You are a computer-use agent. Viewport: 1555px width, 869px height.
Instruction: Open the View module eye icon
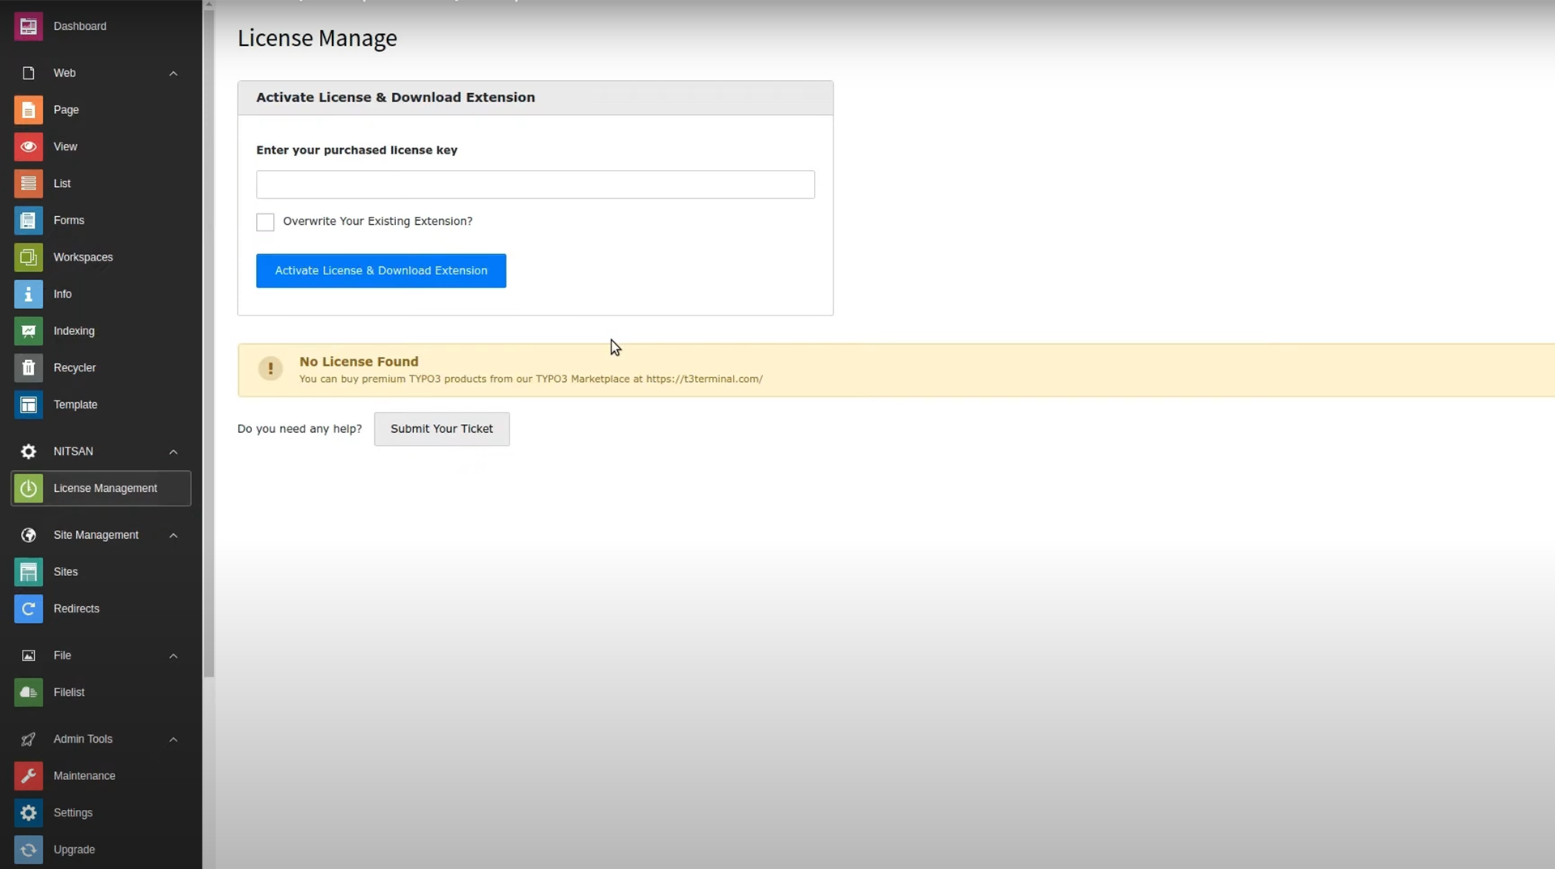point(28,147)
